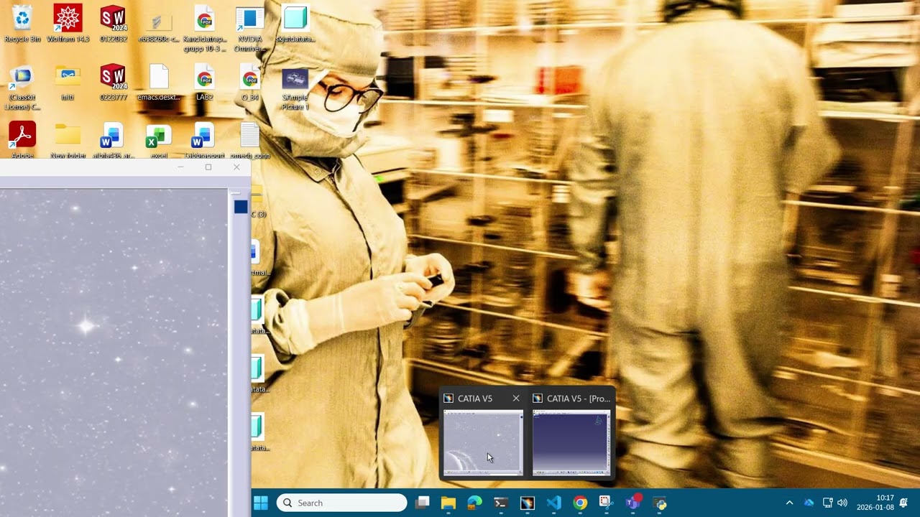Image resolution: width=920 pixels, height=517 pixels.
Task: Select the emacs.desktop file icon
Action: click(x=159, y=82)
